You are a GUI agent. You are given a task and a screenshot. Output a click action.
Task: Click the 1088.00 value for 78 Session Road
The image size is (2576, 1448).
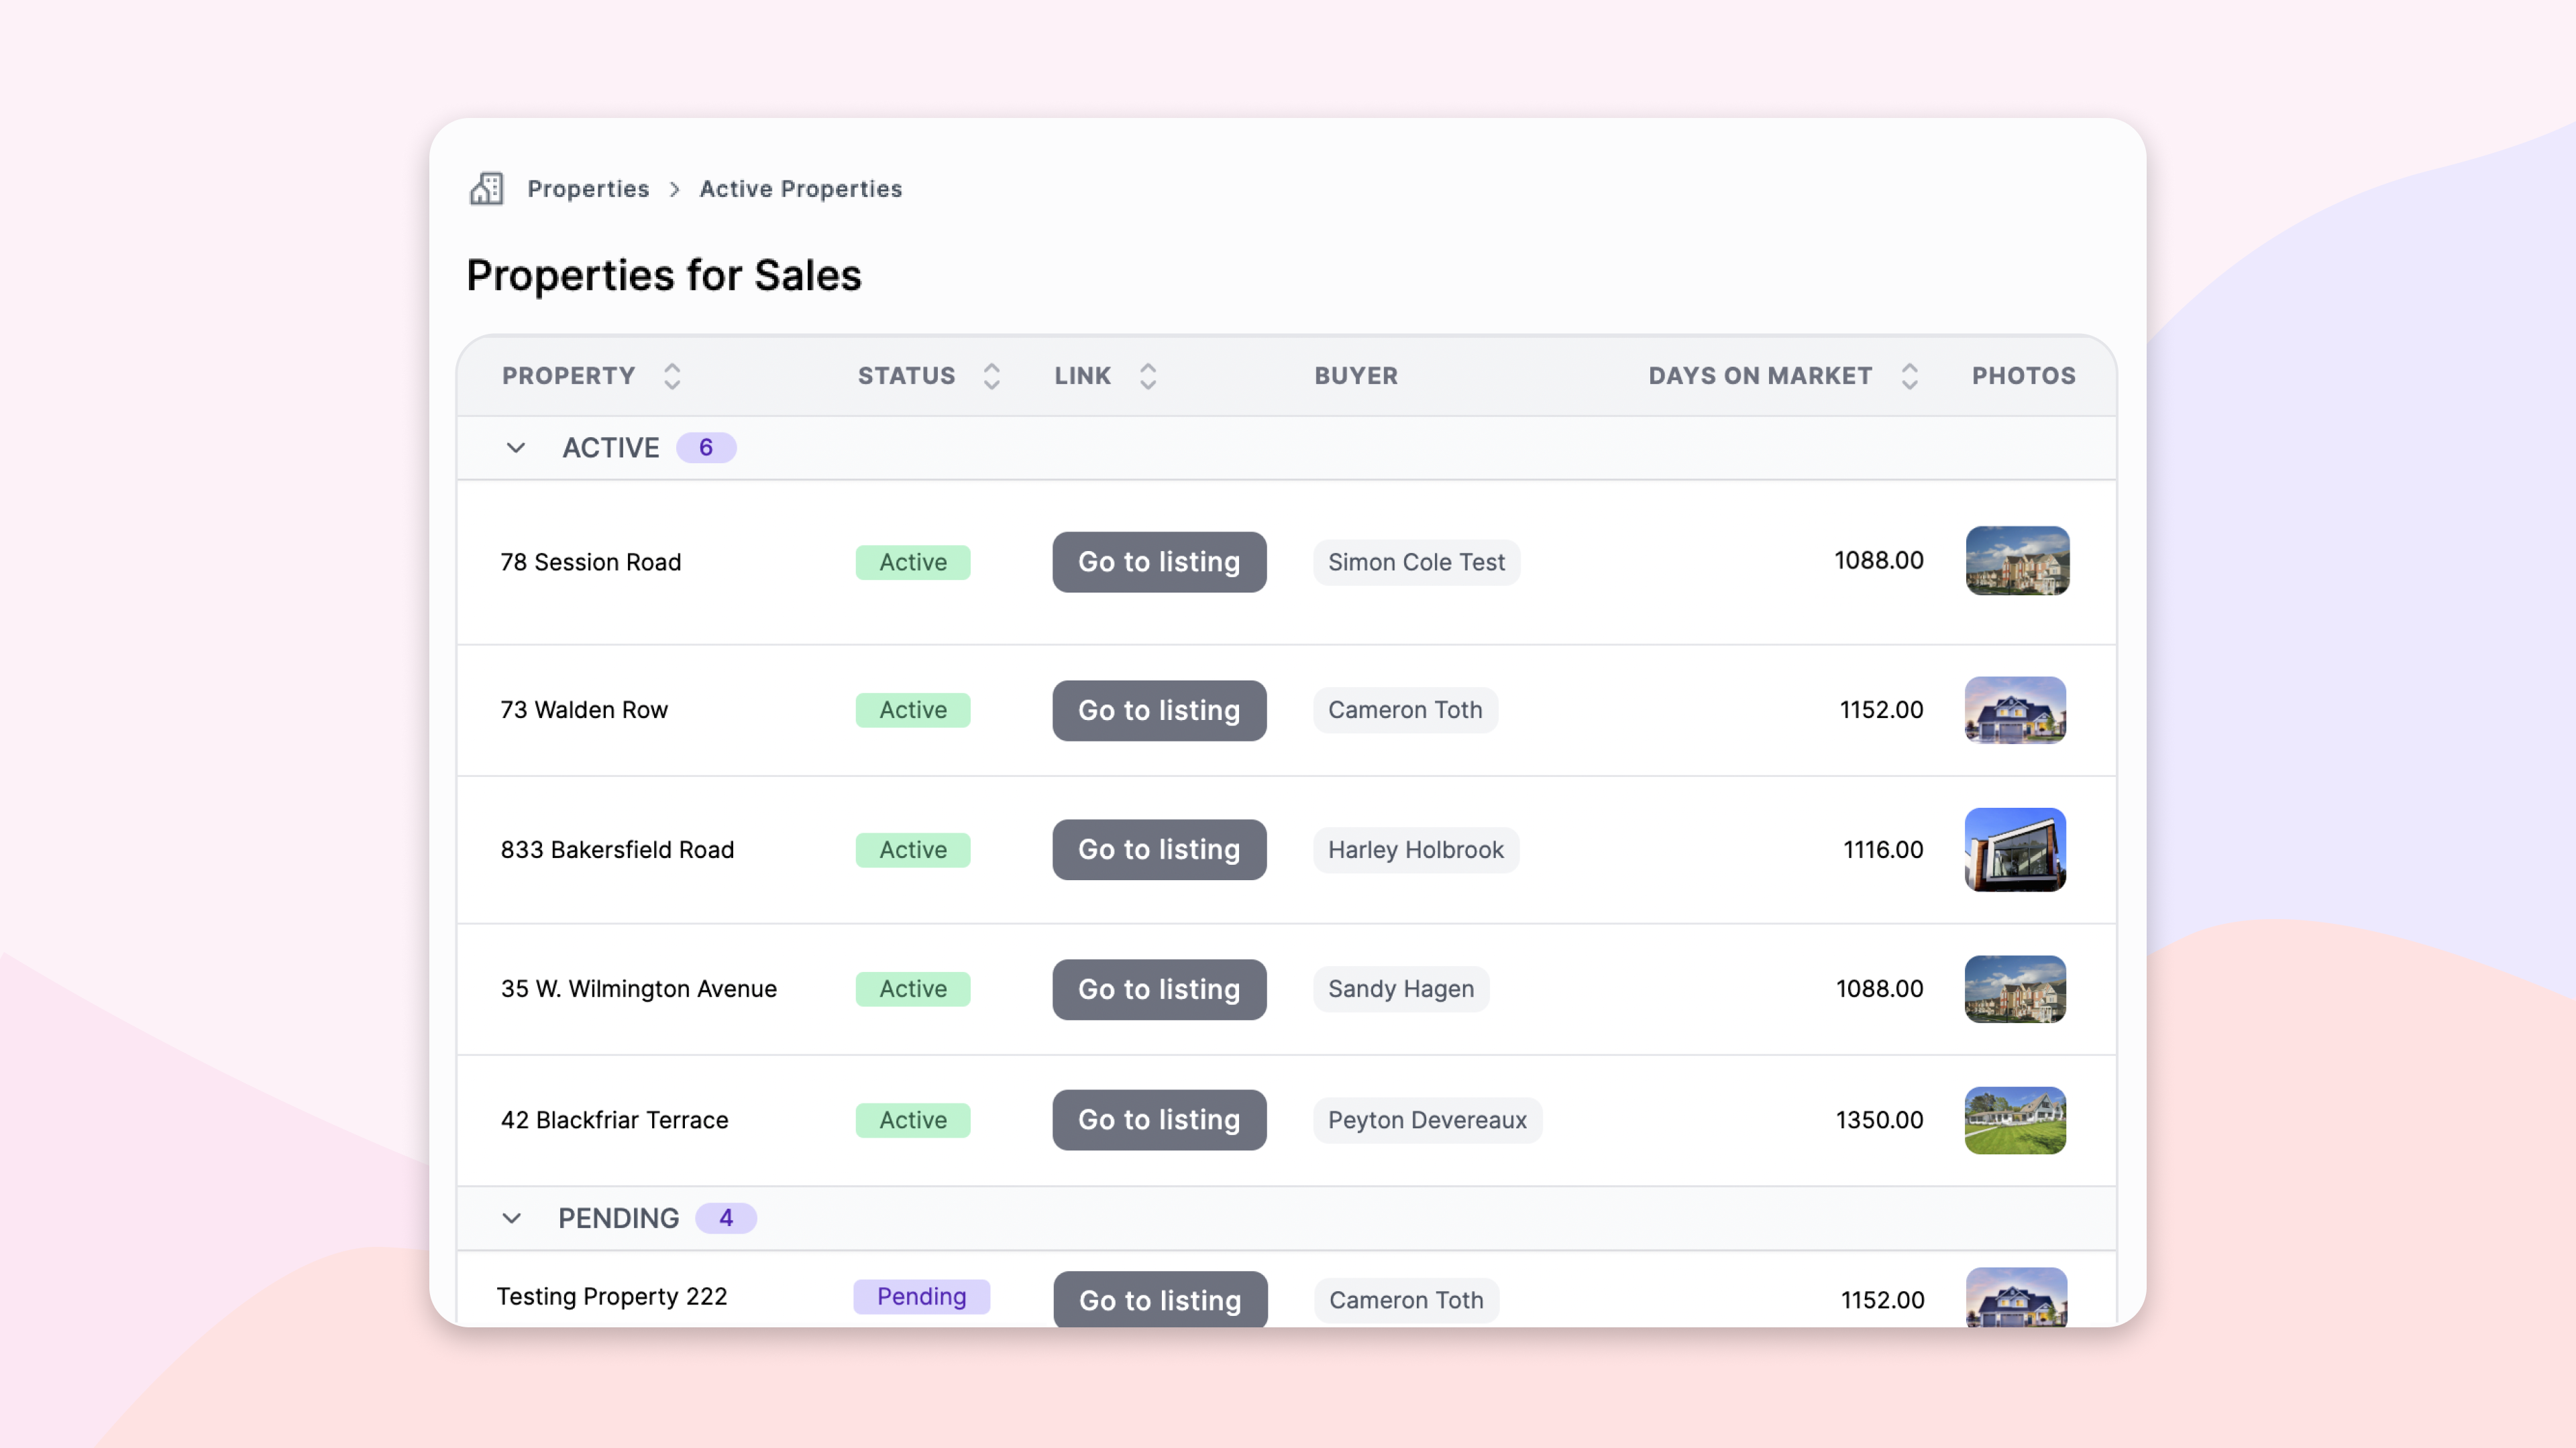1878,560
